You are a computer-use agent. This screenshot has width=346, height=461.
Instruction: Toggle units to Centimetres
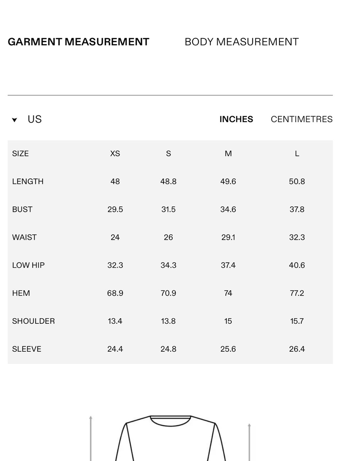pos(302,119)
